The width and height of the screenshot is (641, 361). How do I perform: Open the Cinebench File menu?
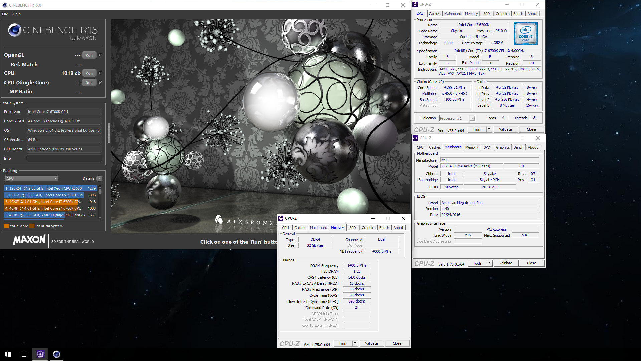(x=5, y=14)
